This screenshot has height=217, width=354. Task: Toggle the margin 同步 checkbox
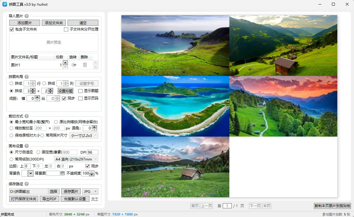[88, 166]
